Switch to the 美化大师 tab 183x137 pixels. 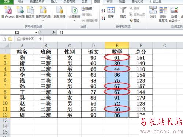tap(137, 1)
